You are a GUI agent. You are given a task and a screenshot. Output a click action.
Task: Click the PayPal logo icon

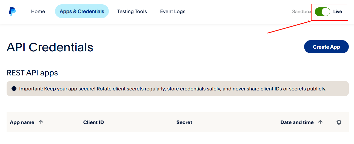point(12,11)
